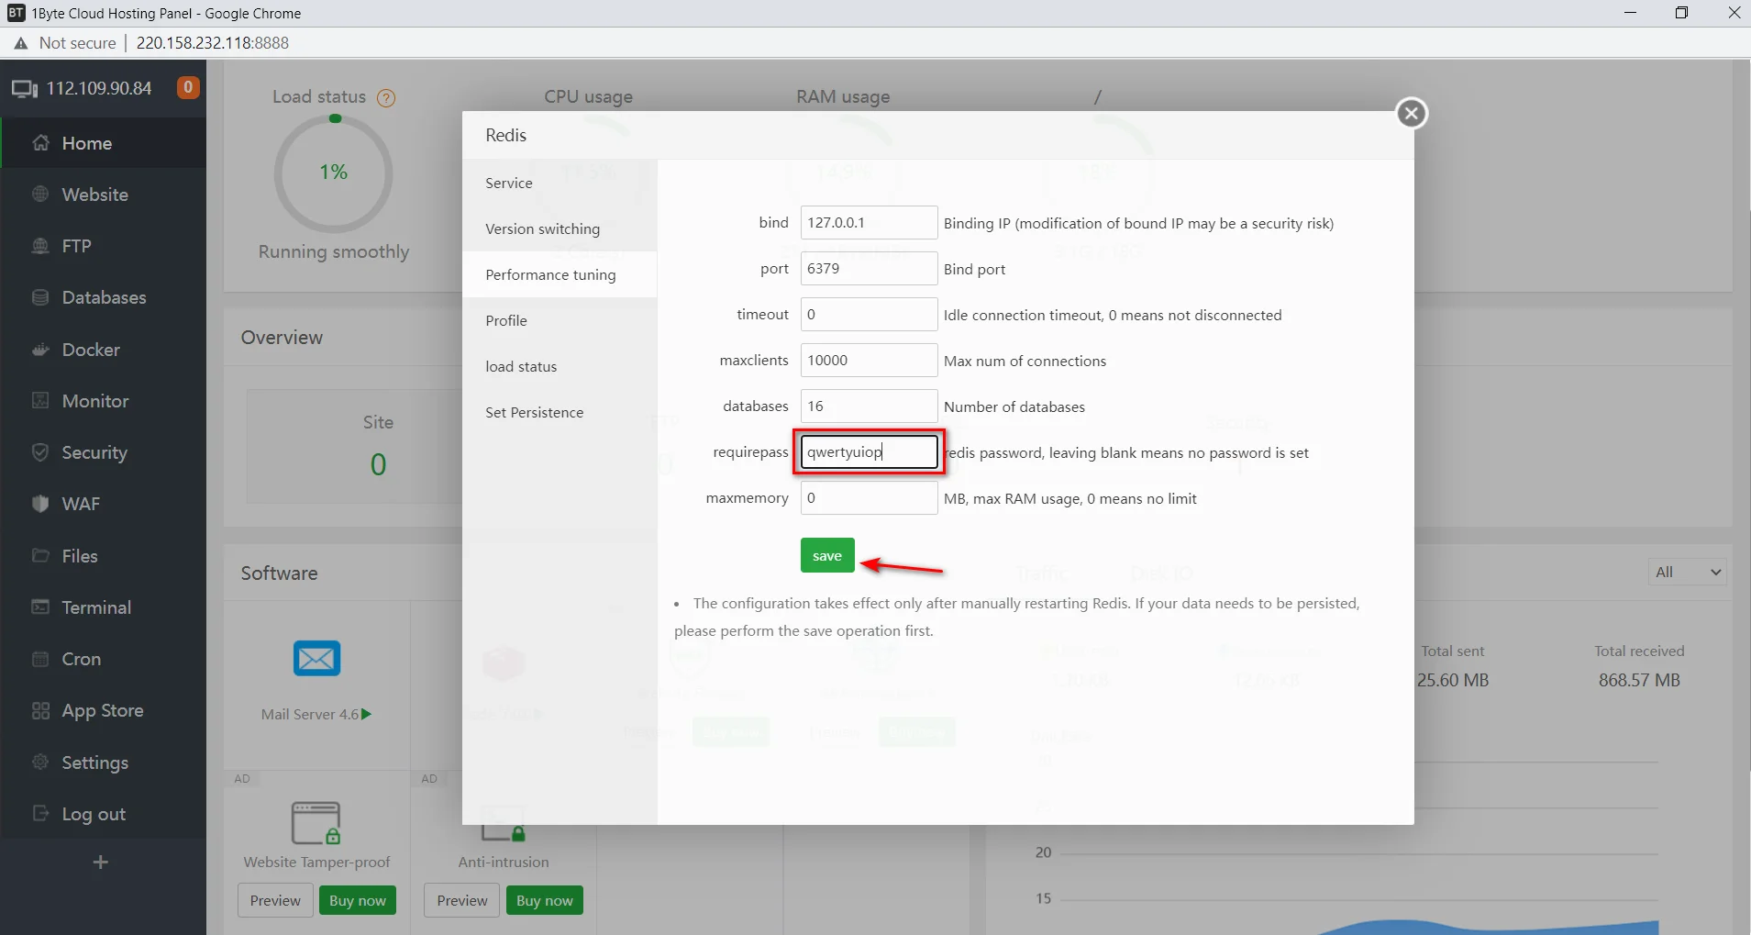1751x935 pixels.
Task: Click the FTP sidebar icon
Action: [40, 246]
